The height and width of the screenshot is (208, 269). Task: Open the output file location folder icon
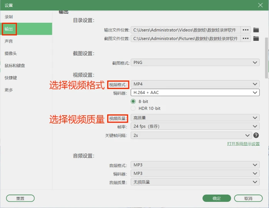tap(256, 30)
